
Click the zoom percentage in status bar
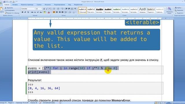169,103
